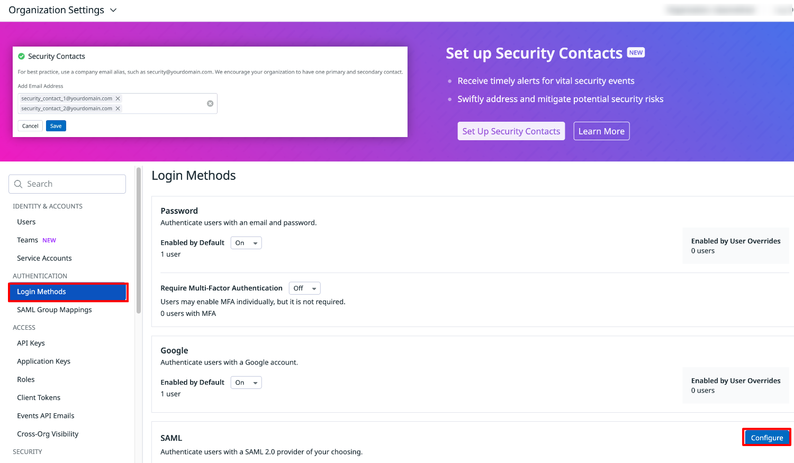
Task: Save the security contact emails
Action: coord(56,125)
